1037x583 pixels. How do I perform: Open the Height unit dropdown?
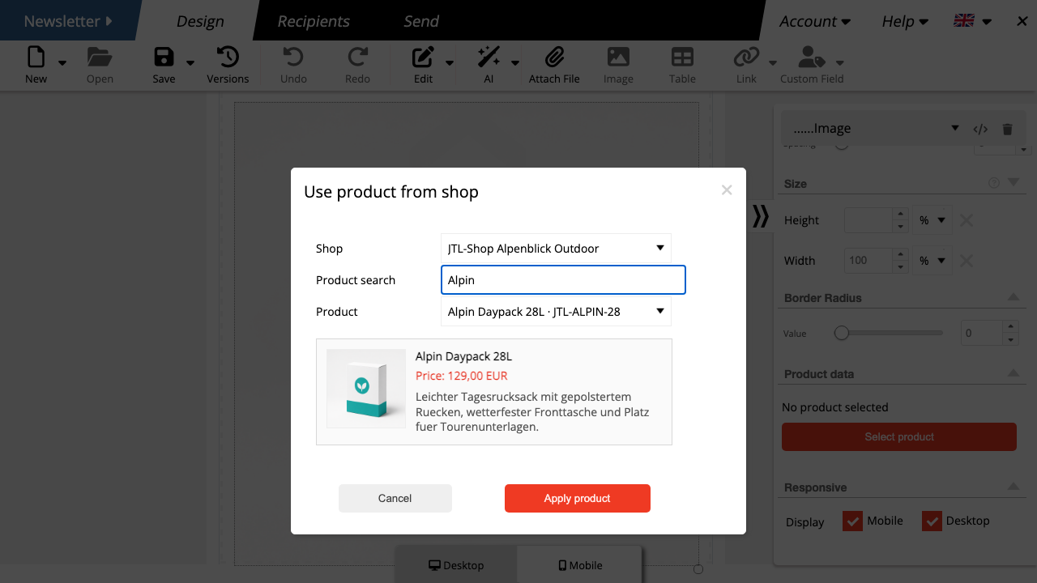932,220
